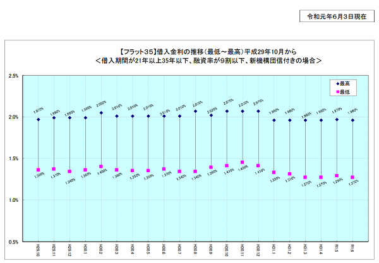Select the pink 最低 square for H30.2
Image resolution: width=379 pixels, height=263 pixels.
pos(101,167)
